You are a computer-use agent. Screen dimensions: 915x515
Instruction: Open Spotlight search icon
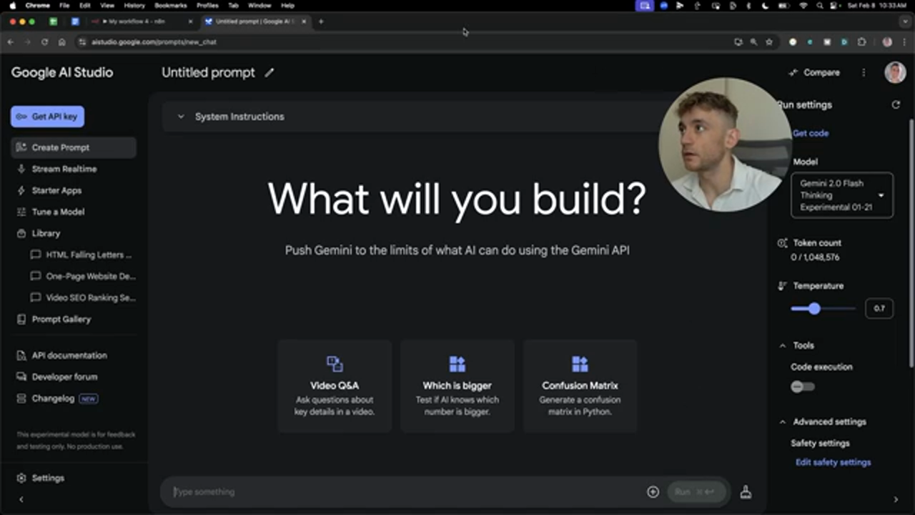click(x=819, y=5)
